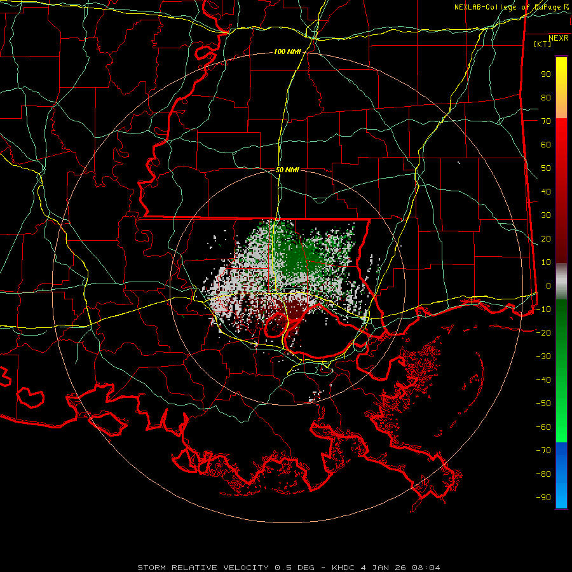Select the -50 knot scale label
Viewport: 572px width, 572px height.
tap(543, 404)
